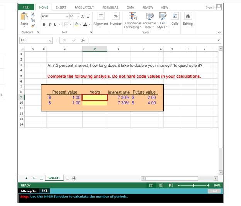Viewport: 241px width, 206px height.
Task: Switch to Page Break Preview icon
Action: pos(171,186)
